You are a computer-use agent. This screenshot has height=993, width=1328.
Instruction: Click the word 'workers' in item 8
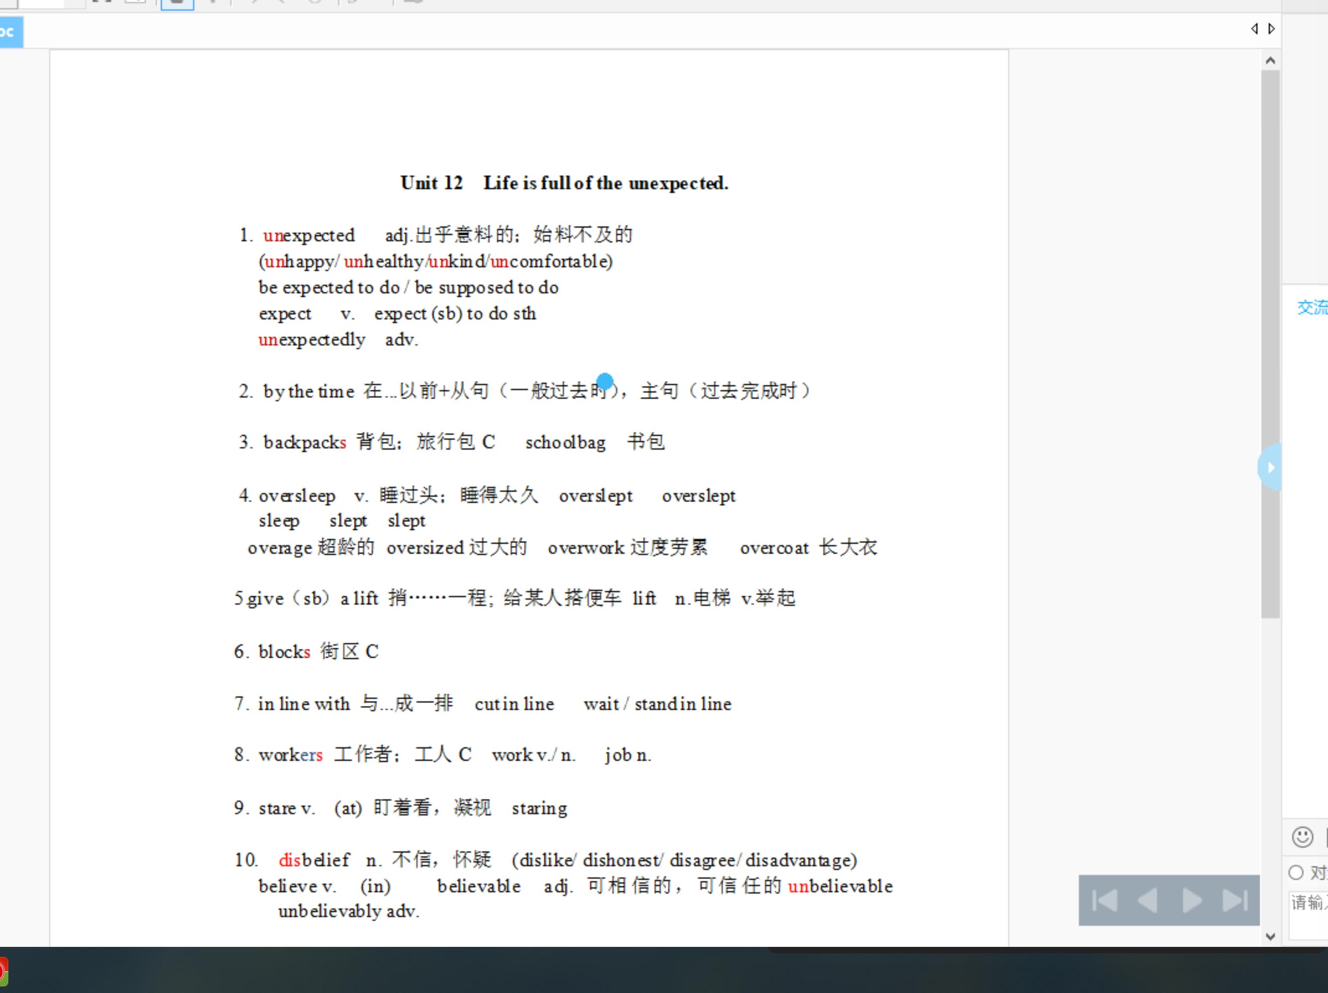coord(291,755)
